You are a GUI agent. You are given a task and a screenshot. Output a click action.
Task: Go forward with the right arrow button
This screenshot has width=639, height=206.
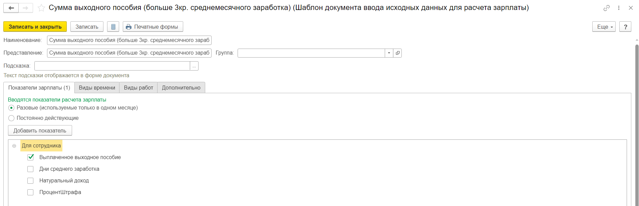26,8
